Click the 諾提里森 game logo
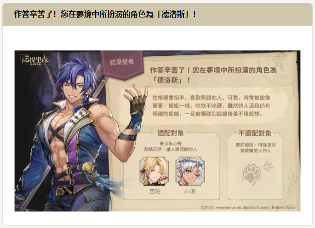 point(34,60)
